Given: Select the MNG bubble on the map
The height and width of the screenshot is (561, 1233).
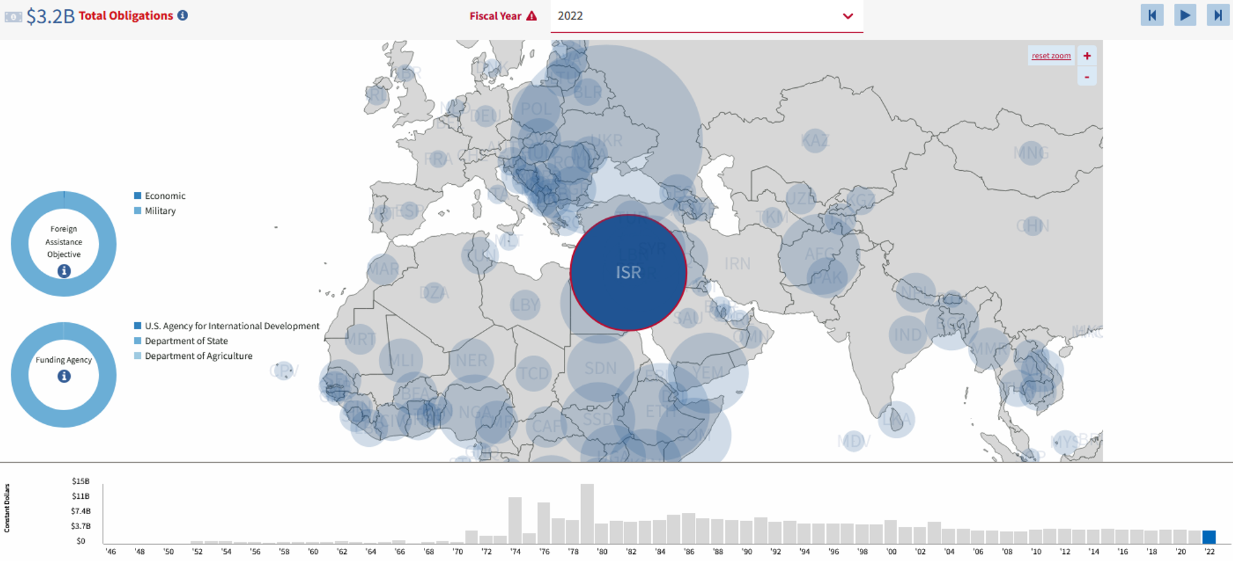Looking at the screenshot, I should coord(1031,153).
